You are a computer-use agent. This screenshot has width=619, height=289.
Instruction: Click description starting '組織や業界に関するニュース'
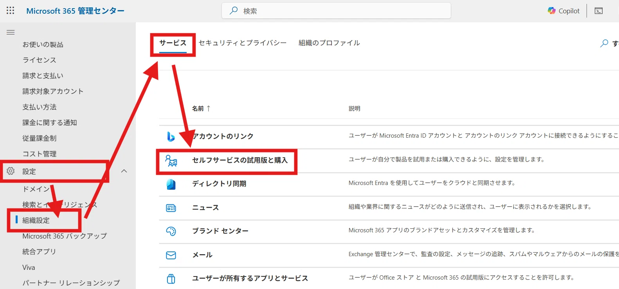pyautogui.click(x=470, y=207)
